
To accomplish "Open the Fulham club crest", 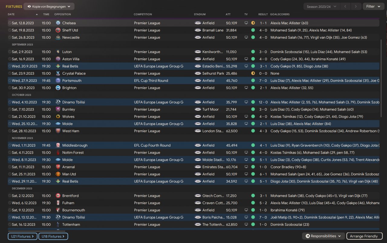I will point(58,203).
